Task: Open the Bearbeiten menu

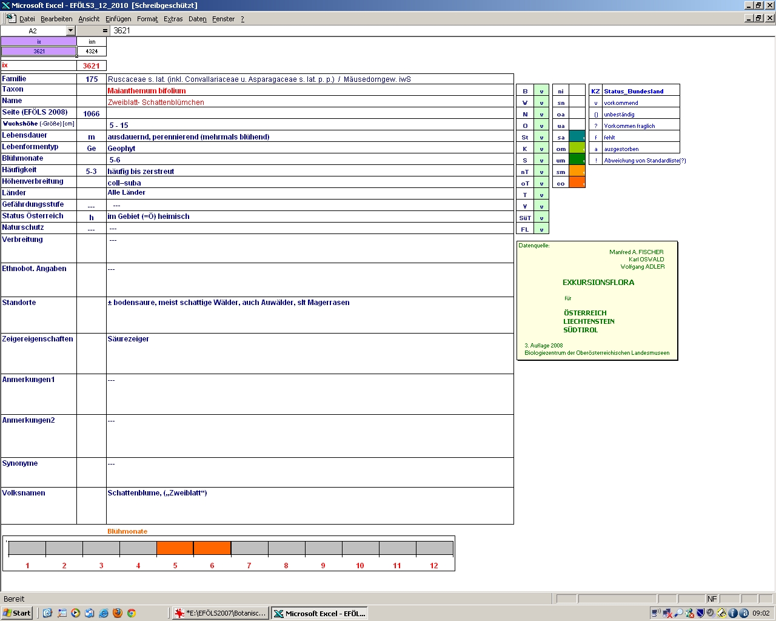Action: tap(56, 19)
